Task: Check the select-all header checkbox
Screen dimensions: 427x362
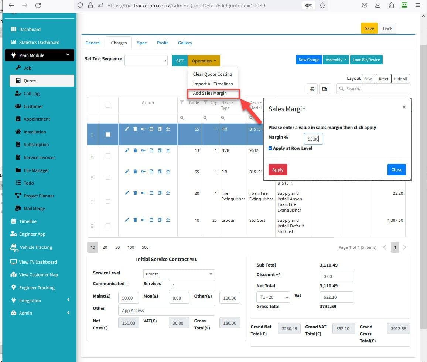Action: 108,105
